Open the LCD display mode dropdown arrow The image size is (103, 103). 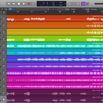[65, 4]
